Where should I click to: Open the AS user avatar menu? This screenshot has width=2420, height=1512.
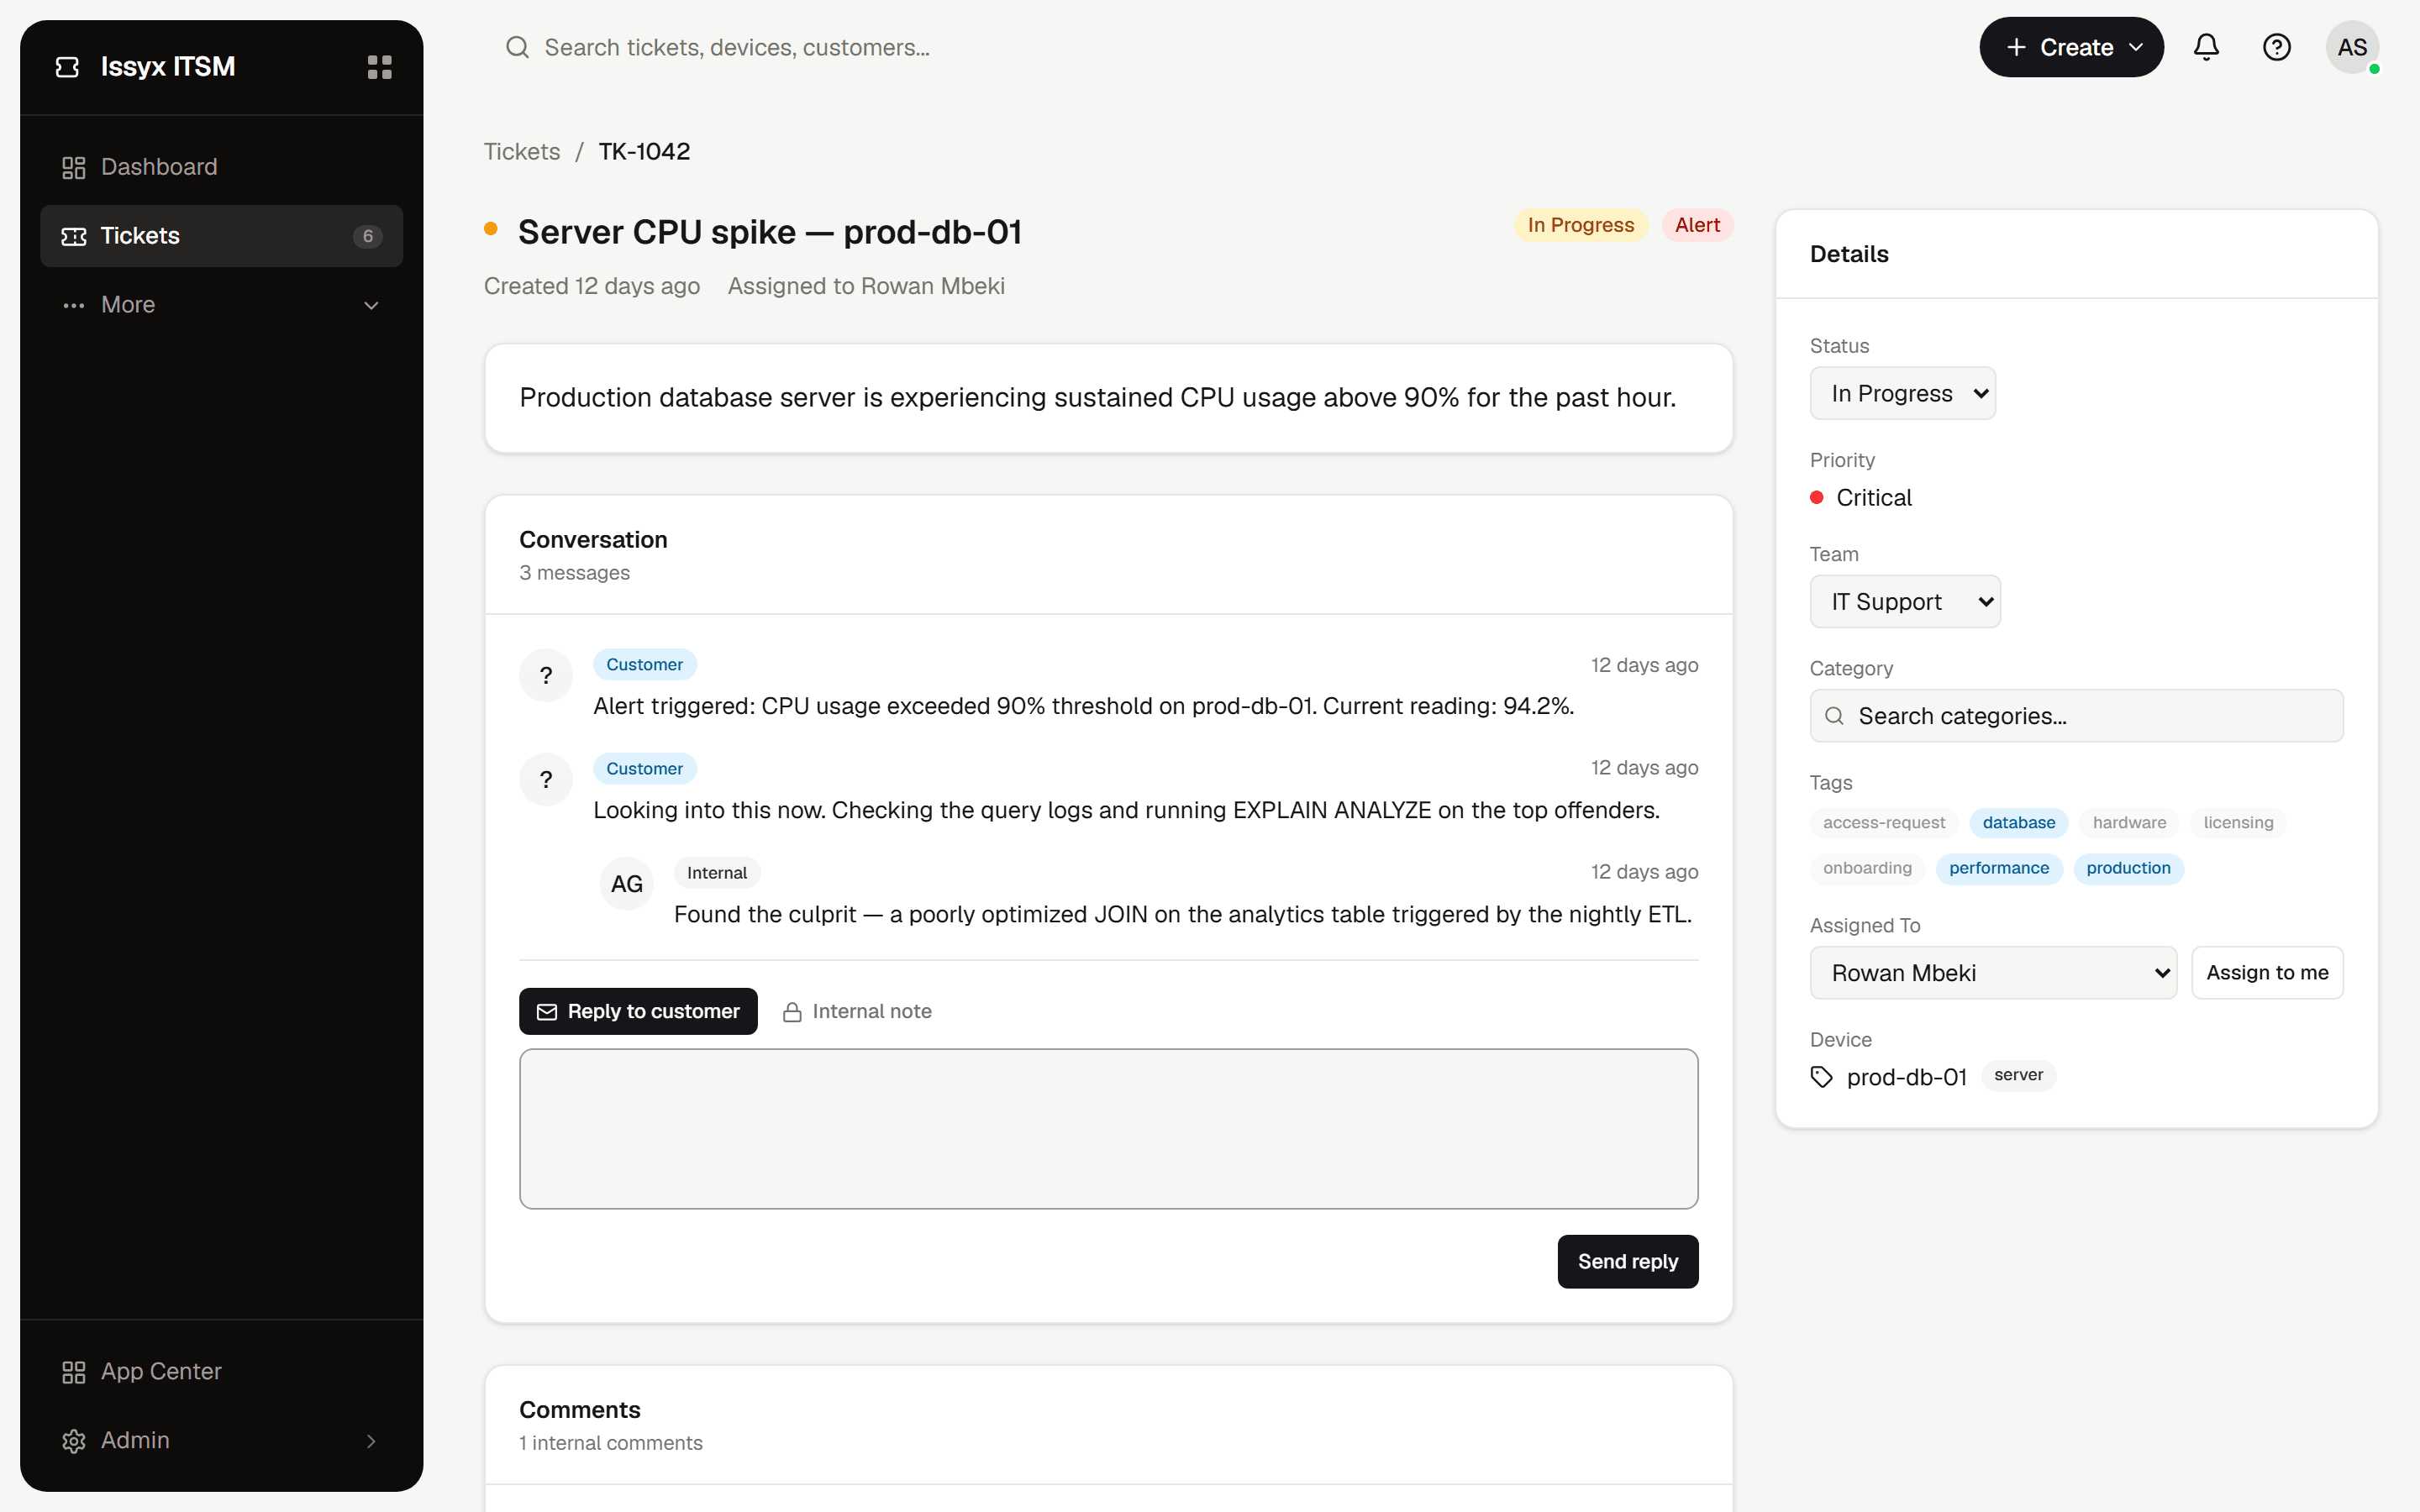(2352, 47)
